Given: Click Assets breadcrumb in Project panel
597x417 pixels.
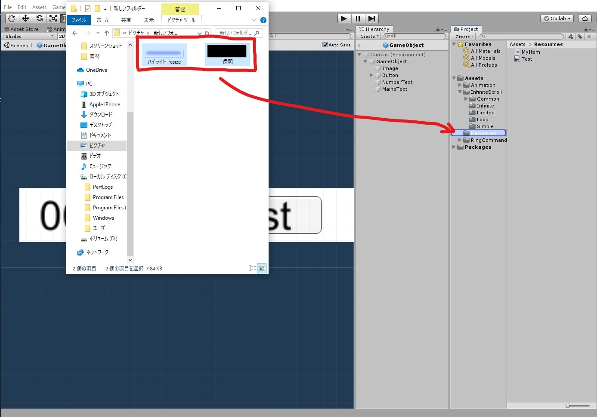Looking at the screenshot, I should pos(517,44).
